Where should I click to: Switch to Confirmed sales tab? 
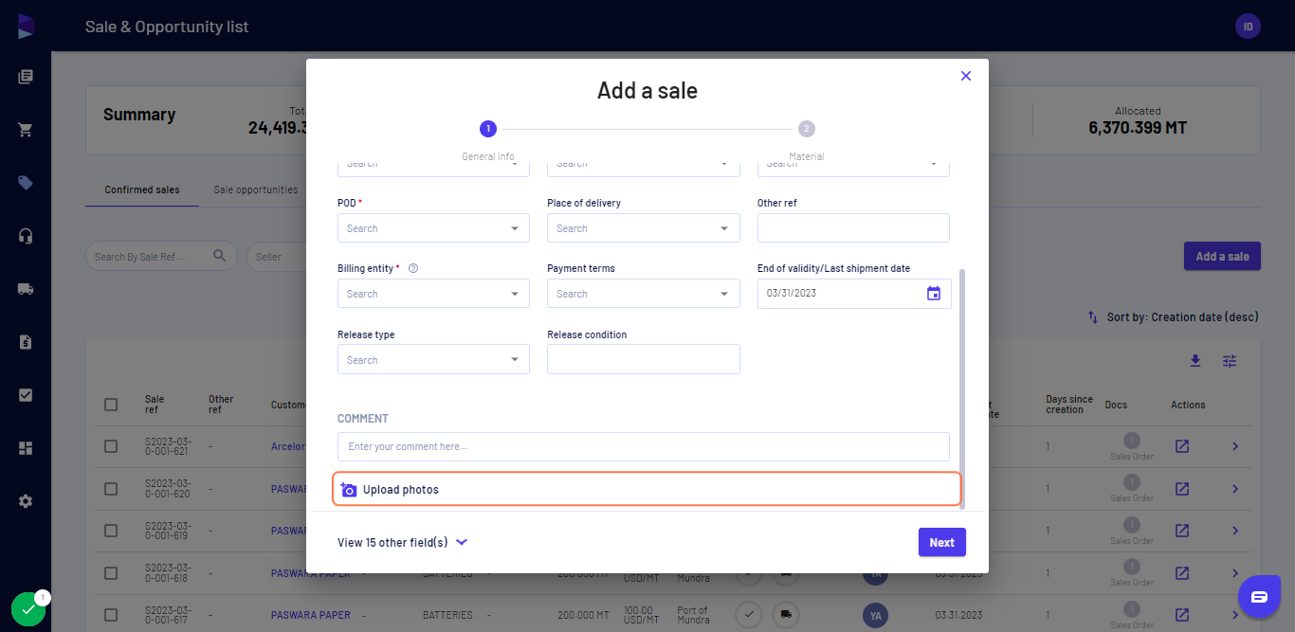click(142, 190)
